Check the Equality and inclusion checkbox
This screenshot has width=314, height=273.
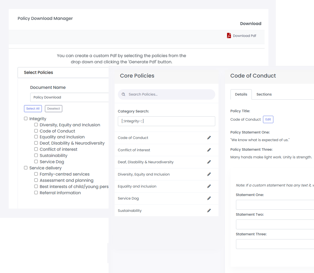point(36,137)
